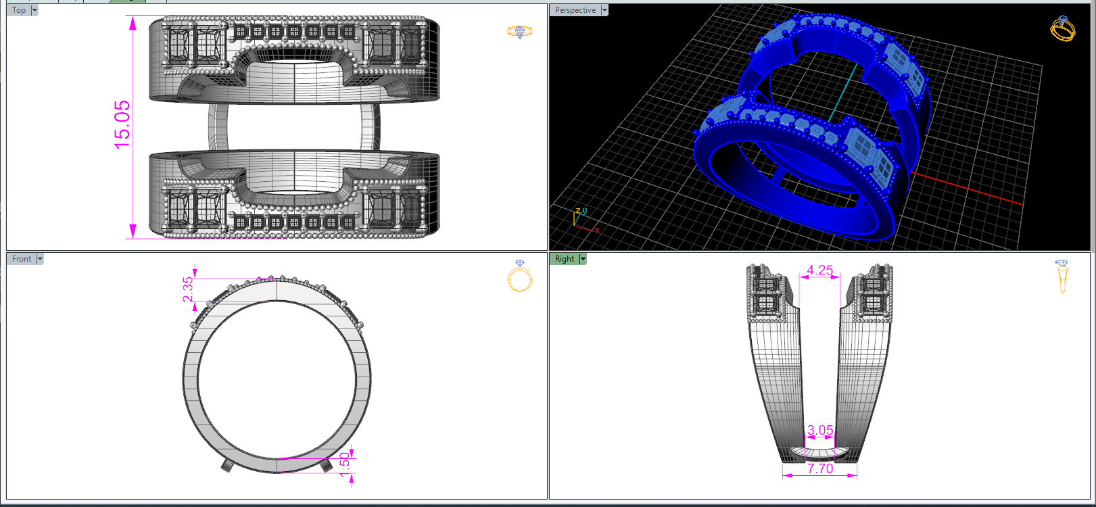1096x507 pixels.
Task: Select the 1.50 dimension in Front viewport
Action: [x=345, y=464]
